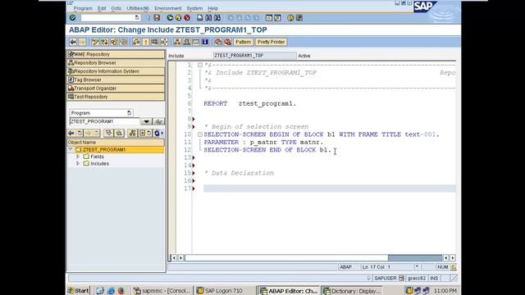
Task: Click the Find Next binoculars icon
Action: click(x=217, y=18)
